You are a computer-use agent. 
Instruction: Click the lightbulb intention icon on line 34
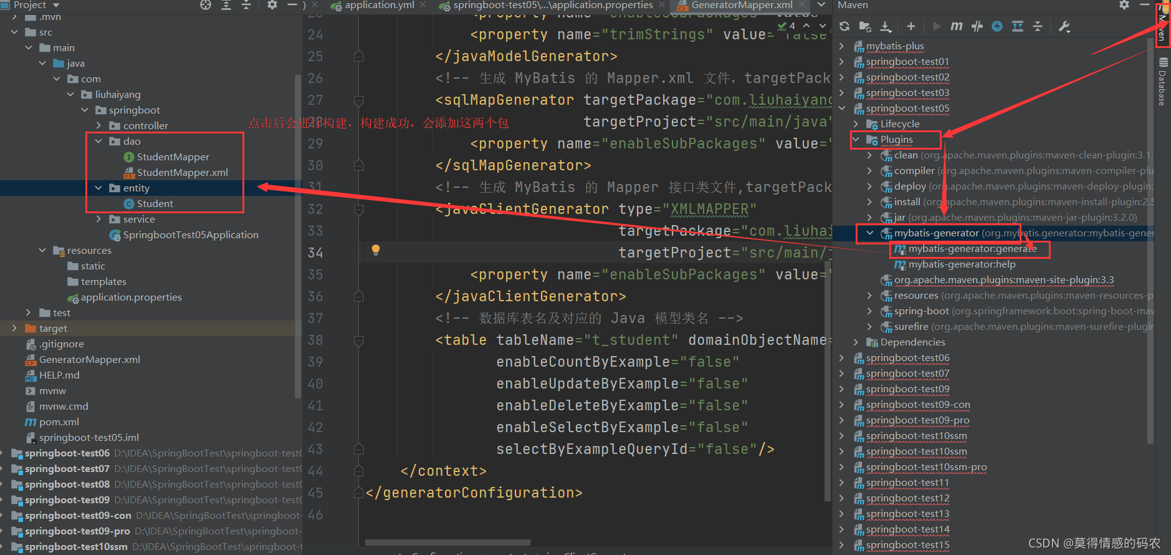[x=376, y=250]
